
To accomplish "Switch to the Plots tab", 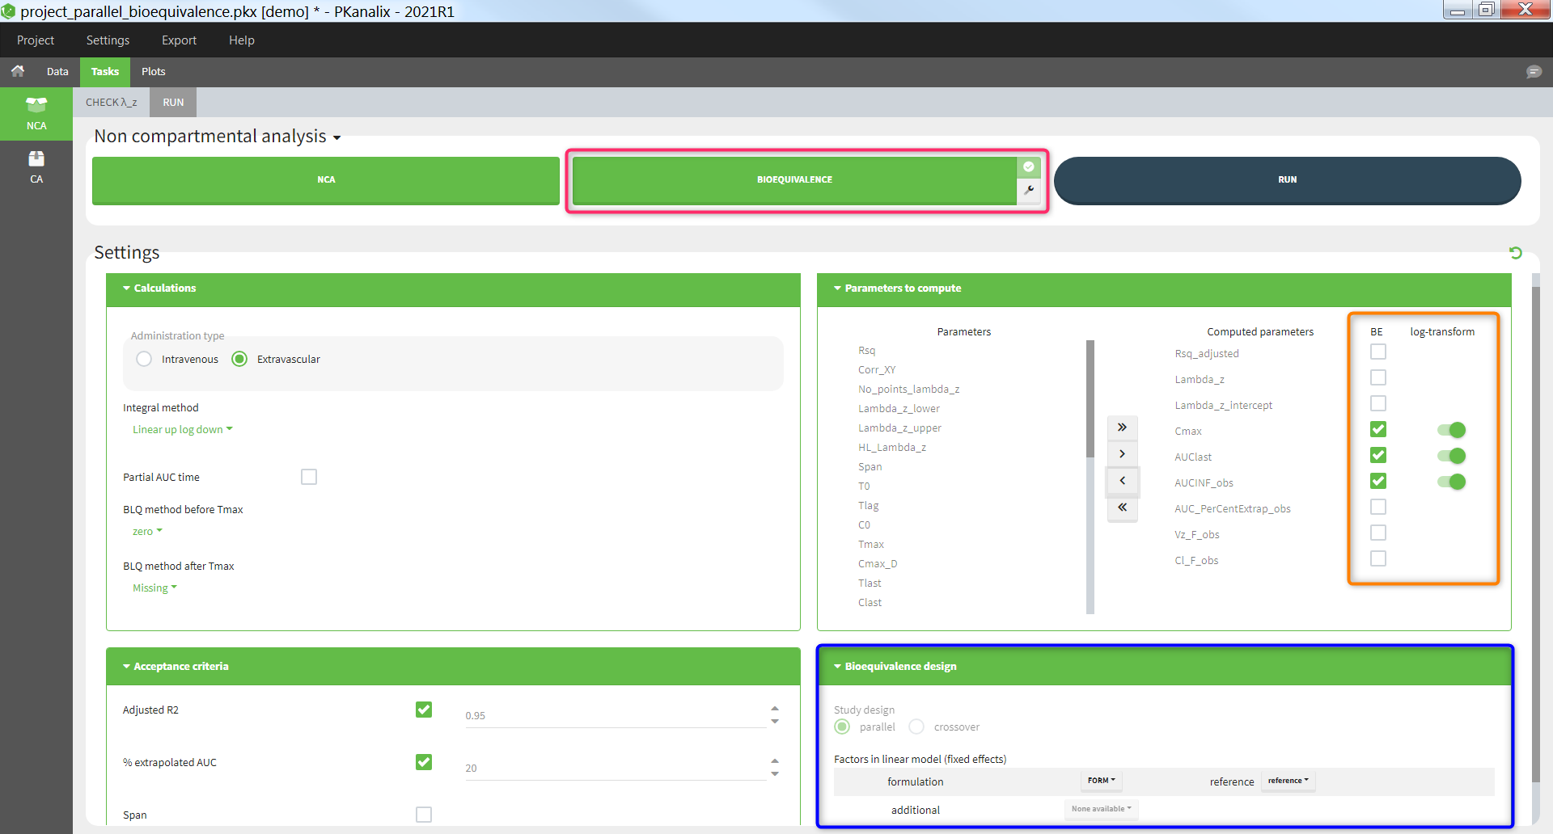I will click(153, 72).
